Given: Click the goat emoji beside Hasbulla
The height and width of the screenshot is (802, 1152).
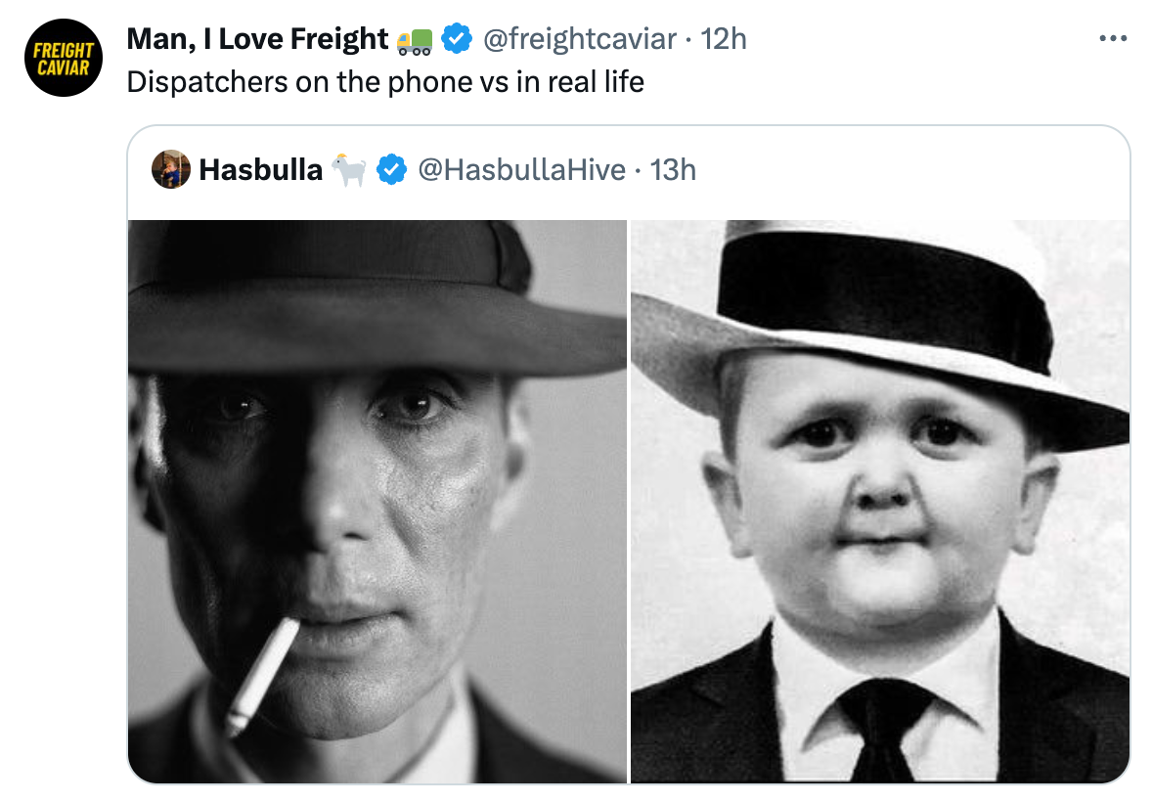Looking at the screenshot, I should tap(348, 170).
